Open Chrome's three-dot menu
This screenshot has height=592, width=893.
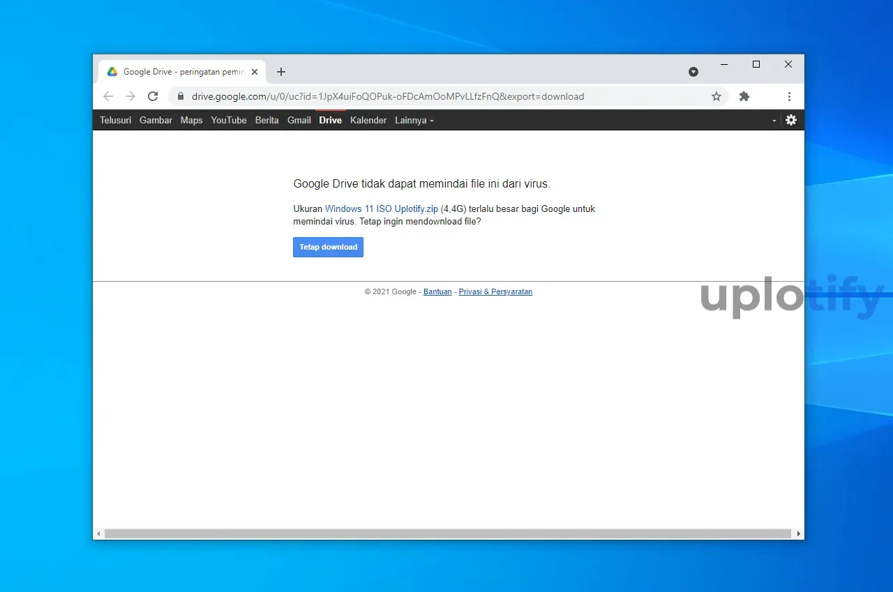(x=789, y=96)
